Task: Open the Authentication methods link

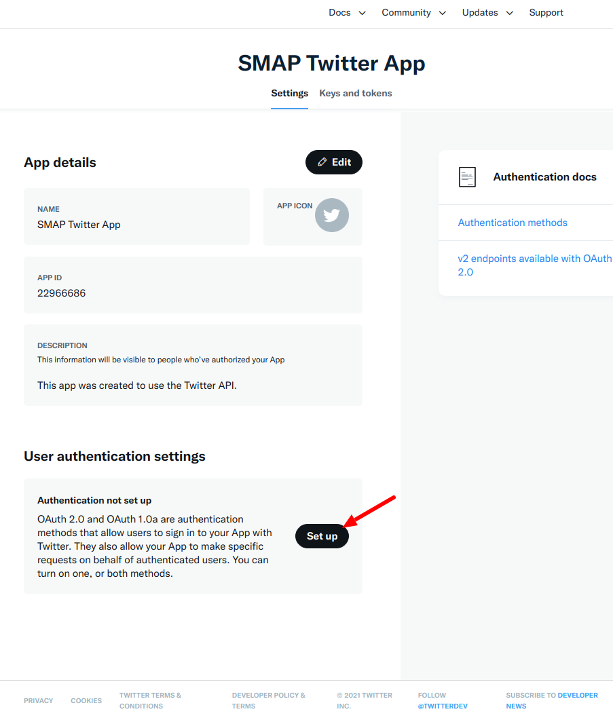Action: coord(513,223)
